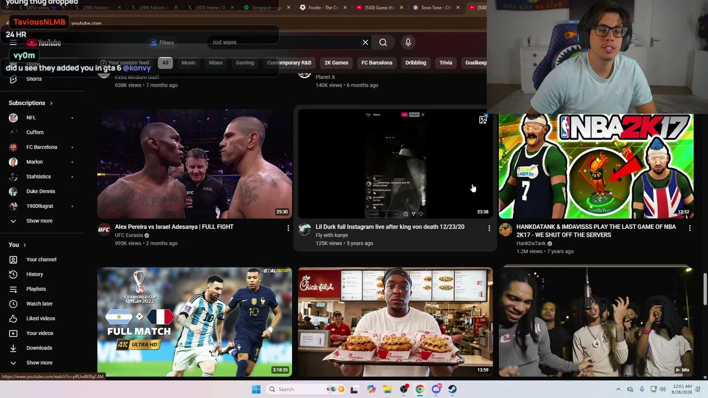Viewport: 708px width, 398px height.
Task: Play the Argentina vs France full match thumbnail
Action: 195,322
